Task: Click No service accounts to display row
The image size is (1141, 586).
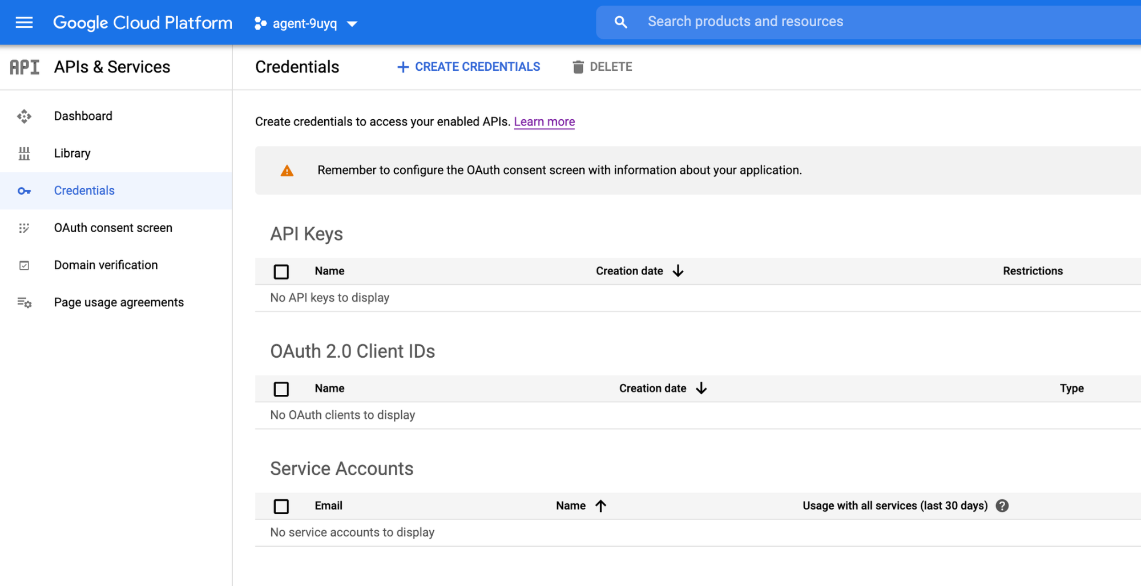Action: click(x=698, y=533)
